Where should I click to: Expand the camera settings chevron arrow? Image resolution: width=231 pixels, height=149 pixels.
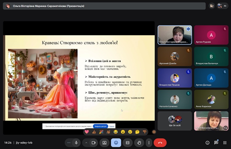tap(86, 143)
